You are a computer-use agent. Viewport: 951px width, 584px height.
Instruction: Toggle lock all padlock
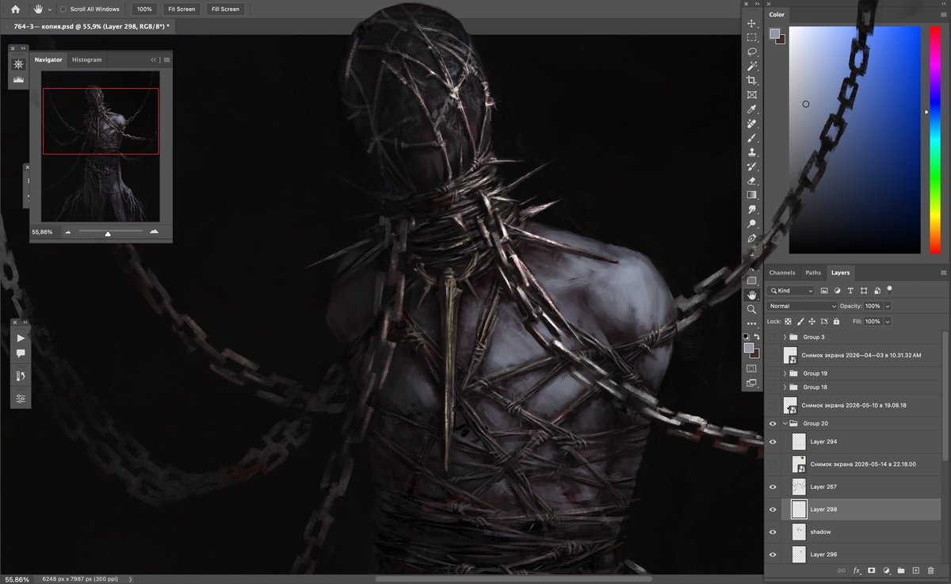pos(838,321)
